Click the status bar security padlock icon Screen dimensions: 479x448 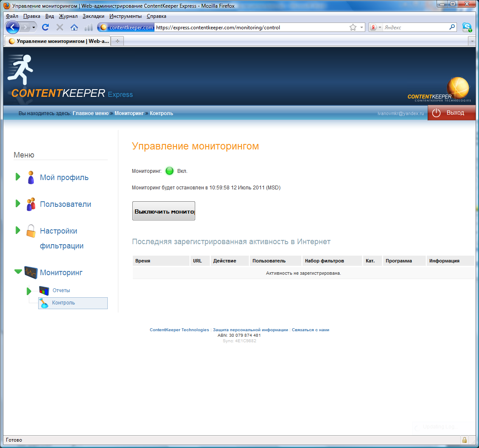[464, 440]
